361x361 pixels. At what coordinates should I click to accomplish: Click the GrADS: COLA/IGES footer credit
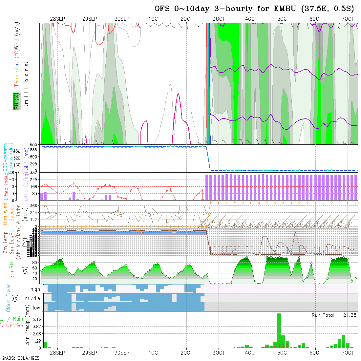click(x=20, y=358)
